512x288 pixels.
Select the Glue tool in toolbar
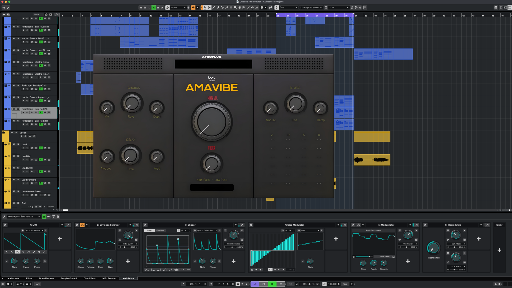pos(227,7)
